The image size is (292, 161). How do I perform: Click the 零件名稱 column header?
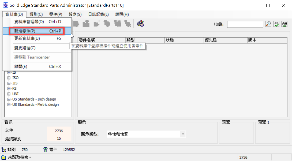pos(102,40)
